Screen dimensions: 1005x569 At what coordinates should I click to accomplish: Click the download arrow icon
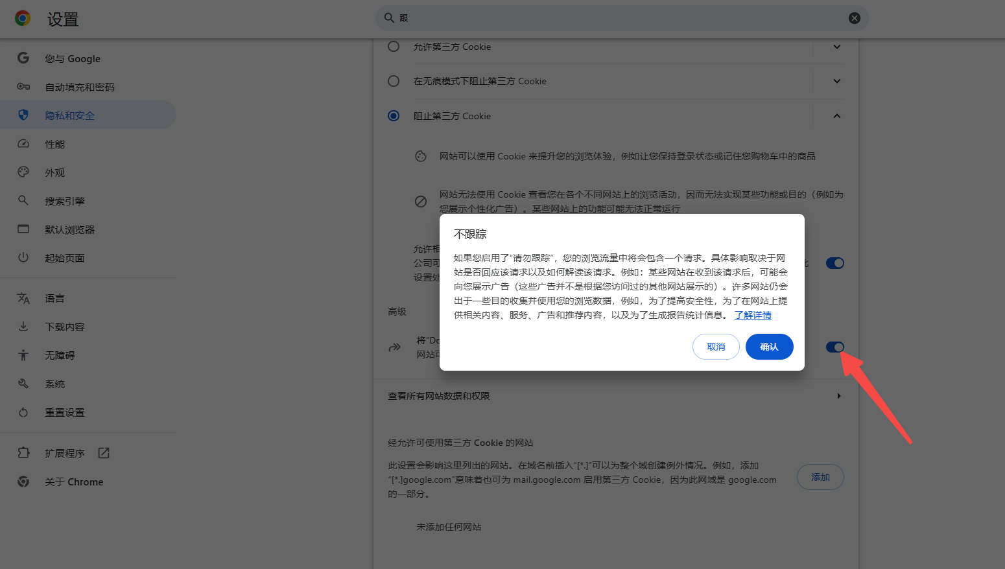click(x=23, y=326)
